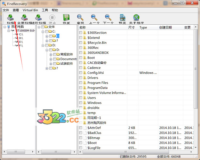
Task: Open the 工具 menu
Action: coord(45,10)
